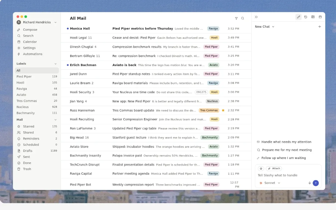Click the Shared people icon
336x210 pixels.
(19, 132)
